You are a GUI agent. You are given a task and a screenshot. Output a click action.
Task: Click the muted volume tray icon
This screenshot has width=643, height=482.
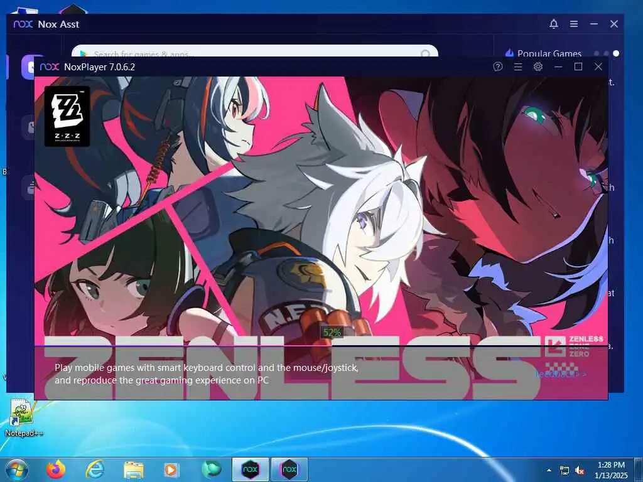coord(580,470)
